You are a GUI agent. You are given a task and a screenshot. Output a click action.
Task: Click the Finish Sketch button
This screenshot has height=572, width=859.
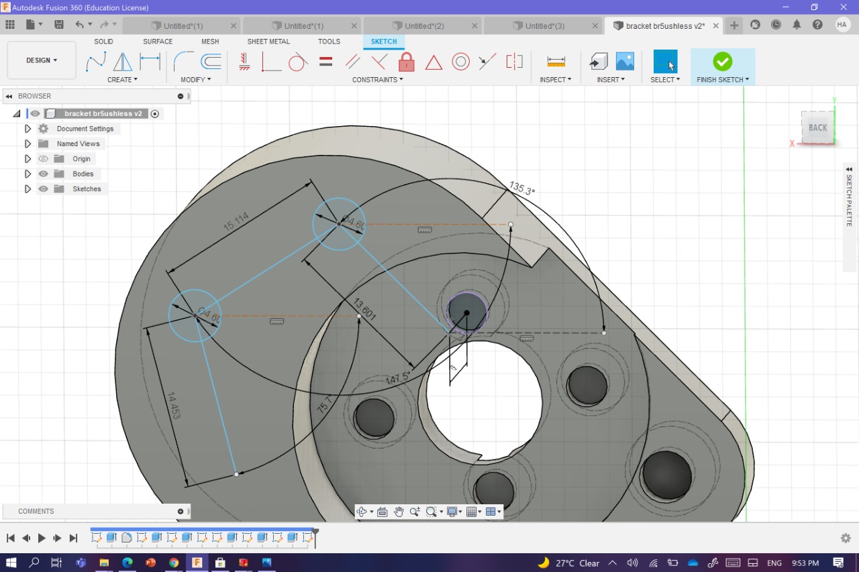722,62
